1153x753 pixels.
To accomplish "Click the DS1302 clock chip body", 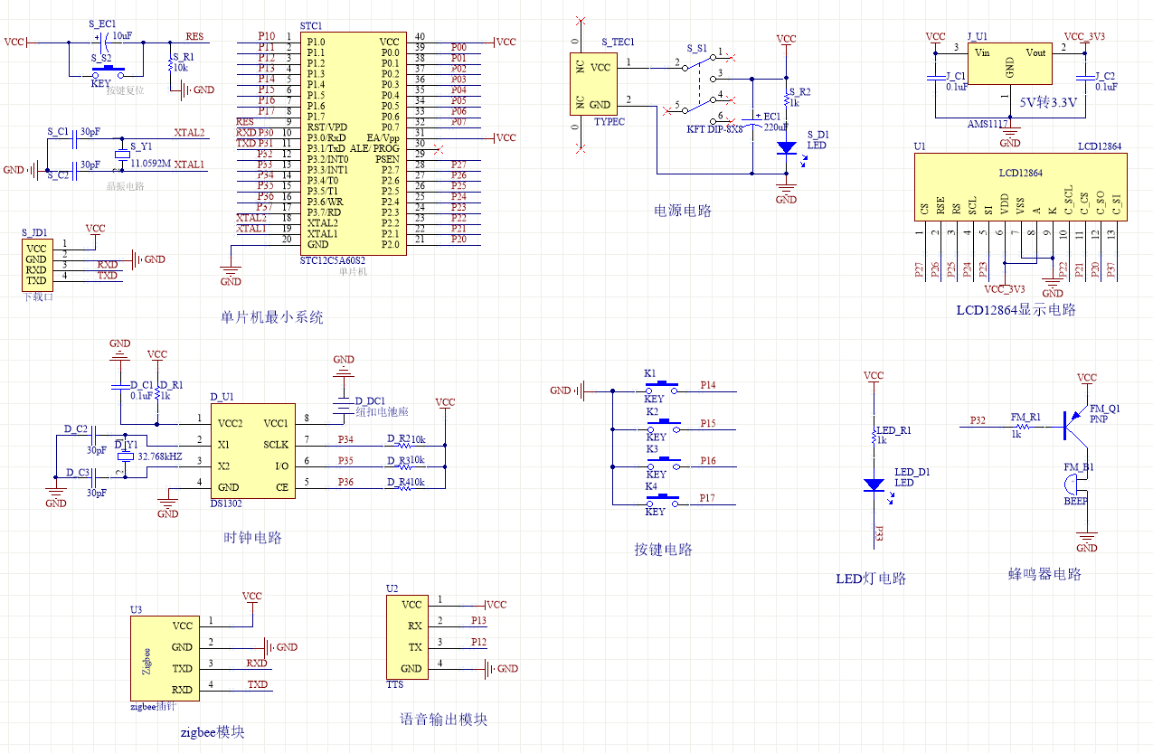I will point(252,455).
